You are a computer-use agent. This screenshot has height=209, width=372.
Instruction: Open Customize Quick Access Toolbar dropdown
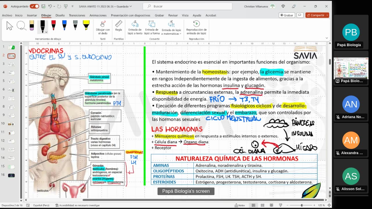(72, 6)
